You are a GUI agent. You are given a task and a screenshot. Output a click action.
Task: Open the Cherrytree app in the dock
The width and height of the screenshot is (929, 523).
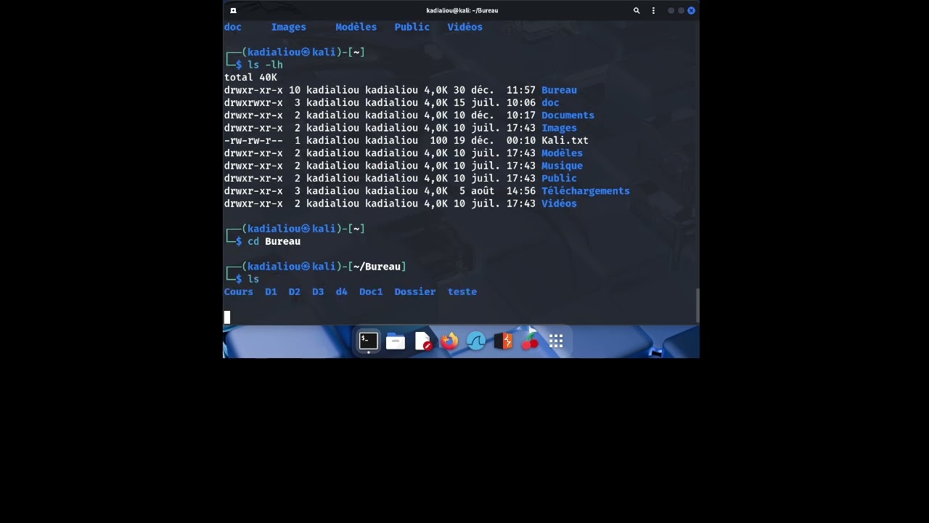click(531, 341)
